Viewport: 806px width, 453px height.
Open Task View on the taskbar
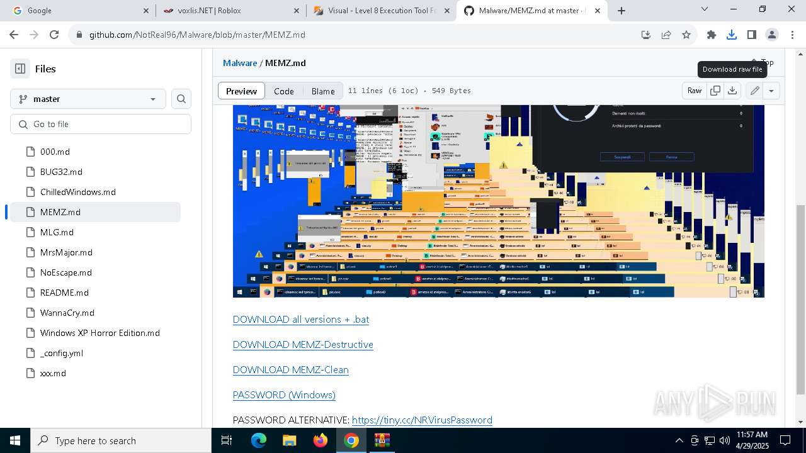(227, 440)
